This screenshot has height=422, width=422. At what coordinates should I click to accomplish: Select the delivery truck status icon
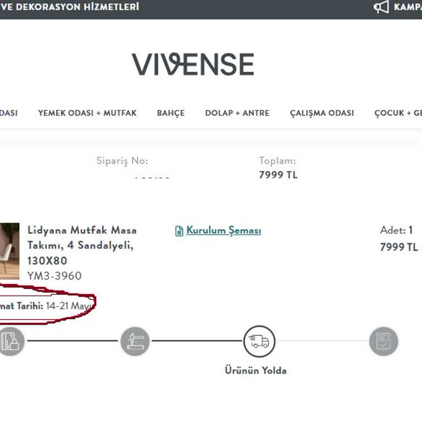259,341
